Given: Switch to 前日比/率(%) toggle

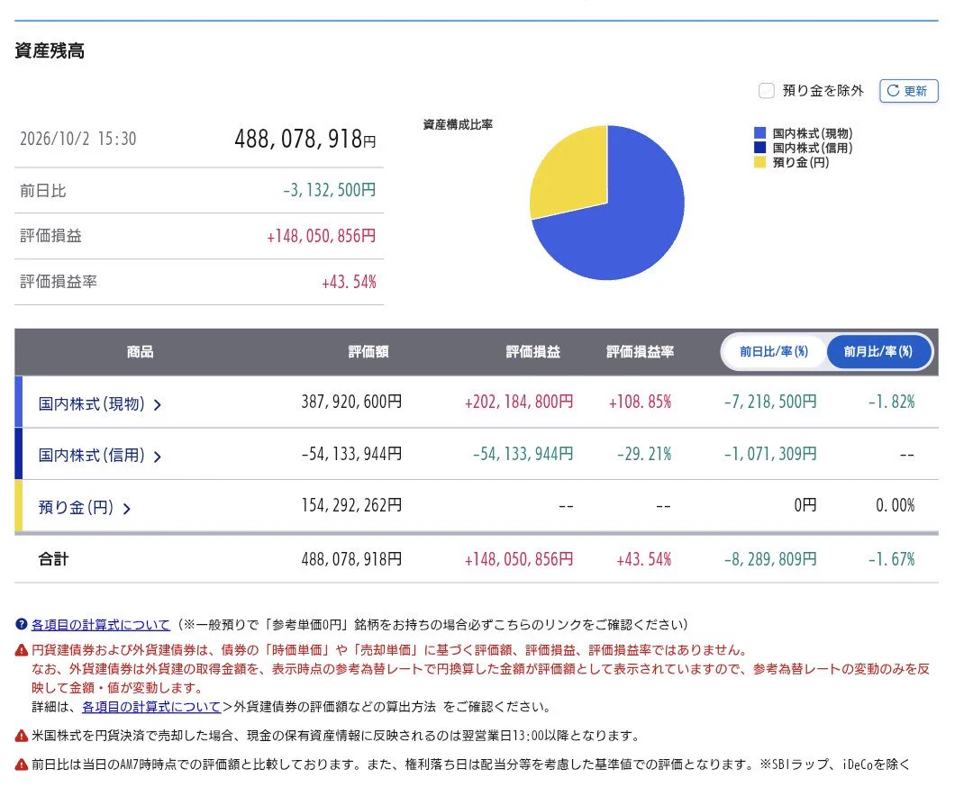Looking at the screenshot, I should tap(774, 352).
